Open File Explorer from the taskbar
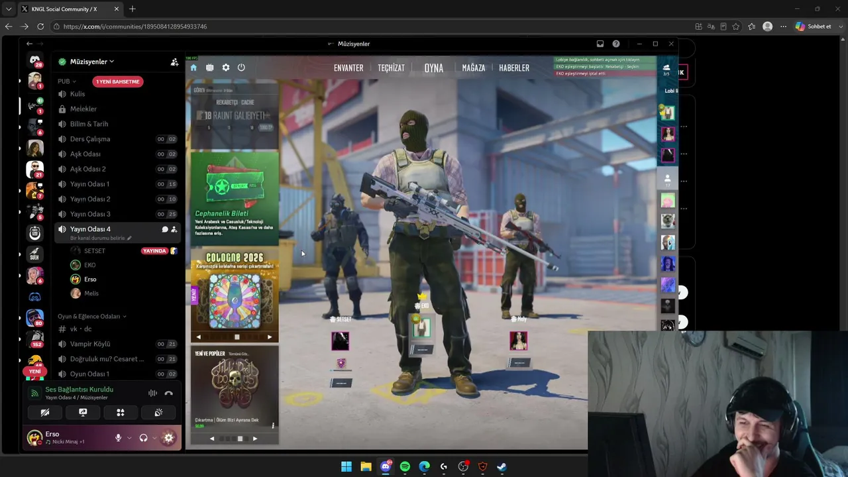Image resolution: width=848 pixels, height=477 pixels. click(366, 466)
